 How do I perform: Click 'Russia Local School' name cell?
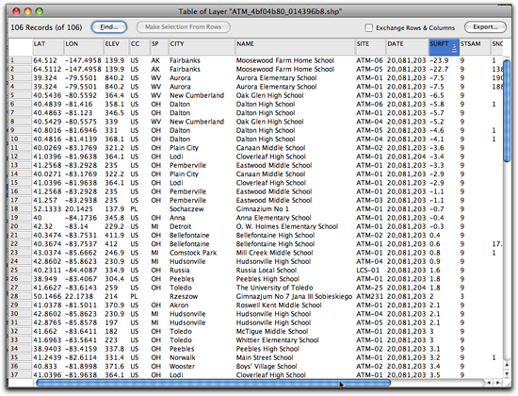(267, 271)
